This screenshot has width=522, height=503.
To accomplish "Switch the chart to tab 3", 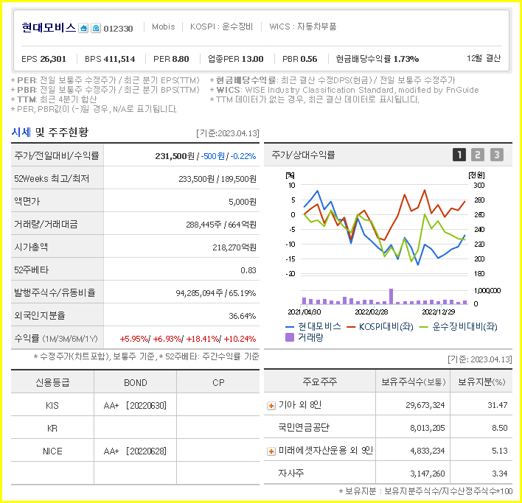I will pos(497,155).
